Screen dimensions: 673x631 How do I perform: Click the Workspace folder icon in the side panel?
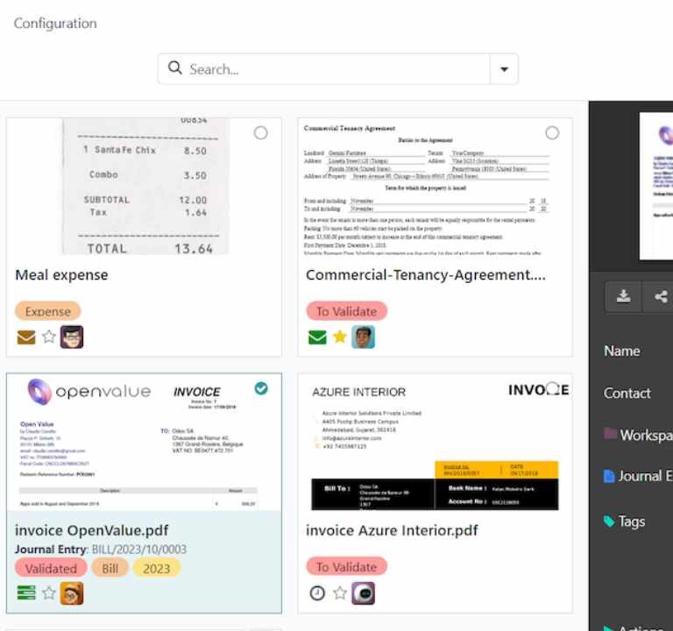click(610, 433)
